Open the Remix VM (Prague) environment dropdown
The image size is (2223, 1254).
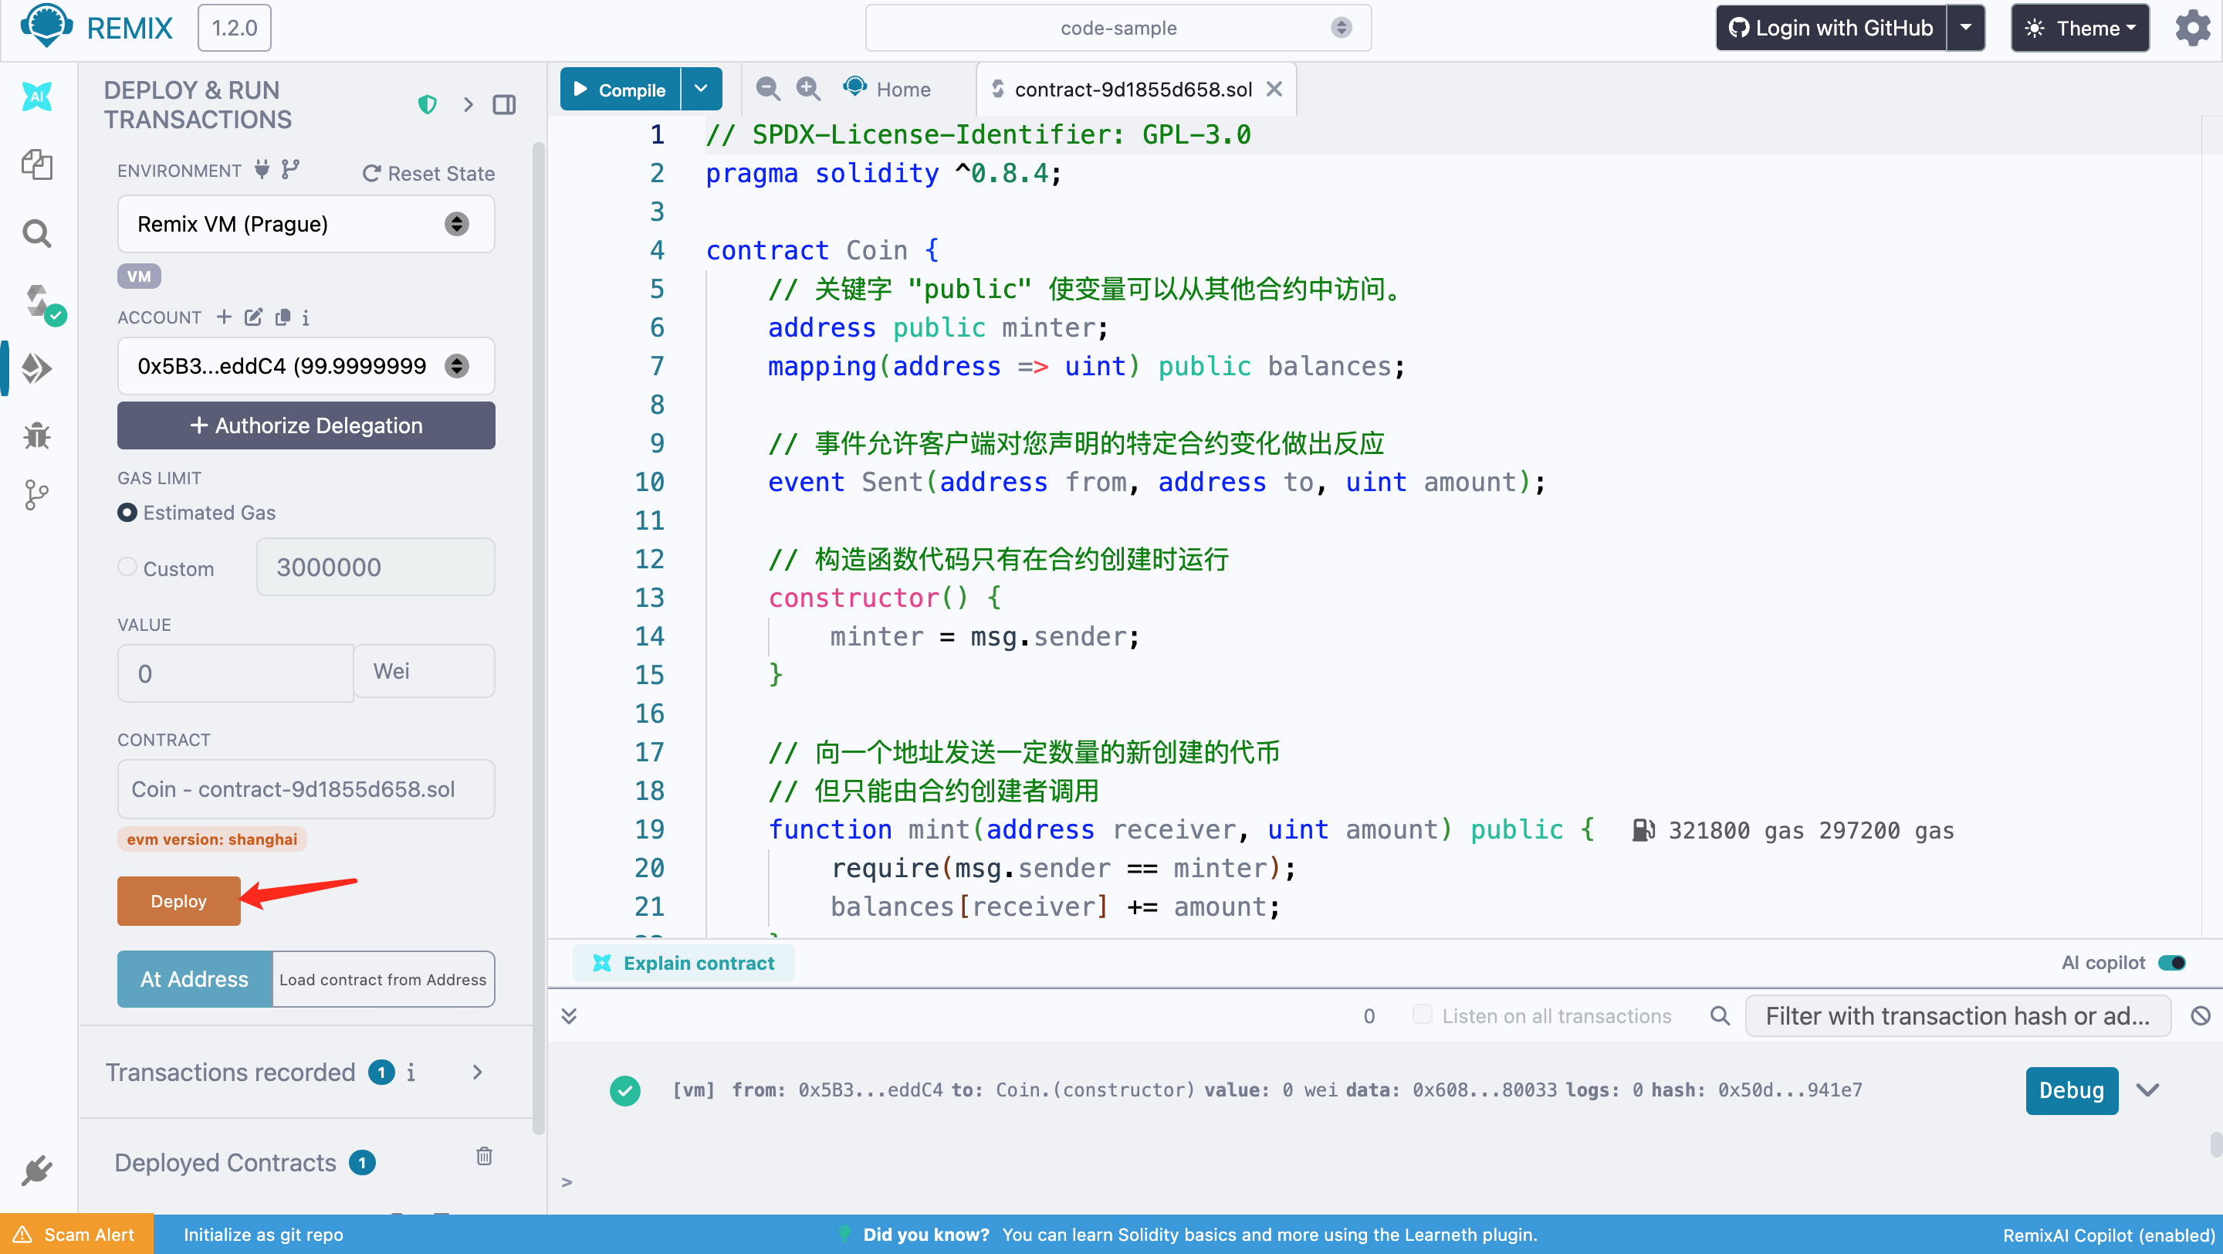[306, 225]
